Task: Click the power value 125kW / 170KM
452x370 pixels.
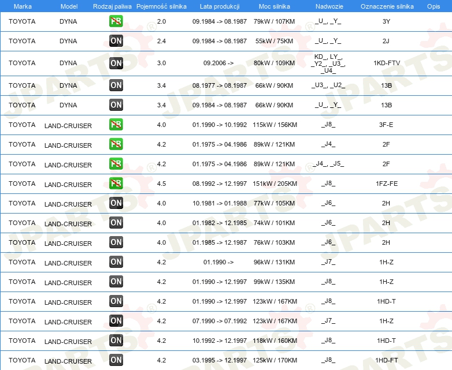Action: (275, 360)
